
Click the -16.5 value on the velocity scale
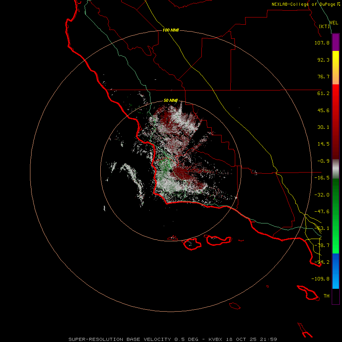(x=322, y=178)
